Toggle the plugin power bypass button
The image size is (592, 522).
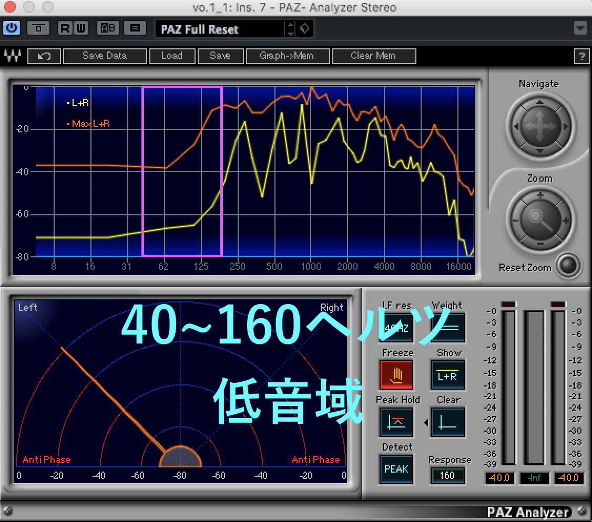pyautogui.click(x=12, y=28)
